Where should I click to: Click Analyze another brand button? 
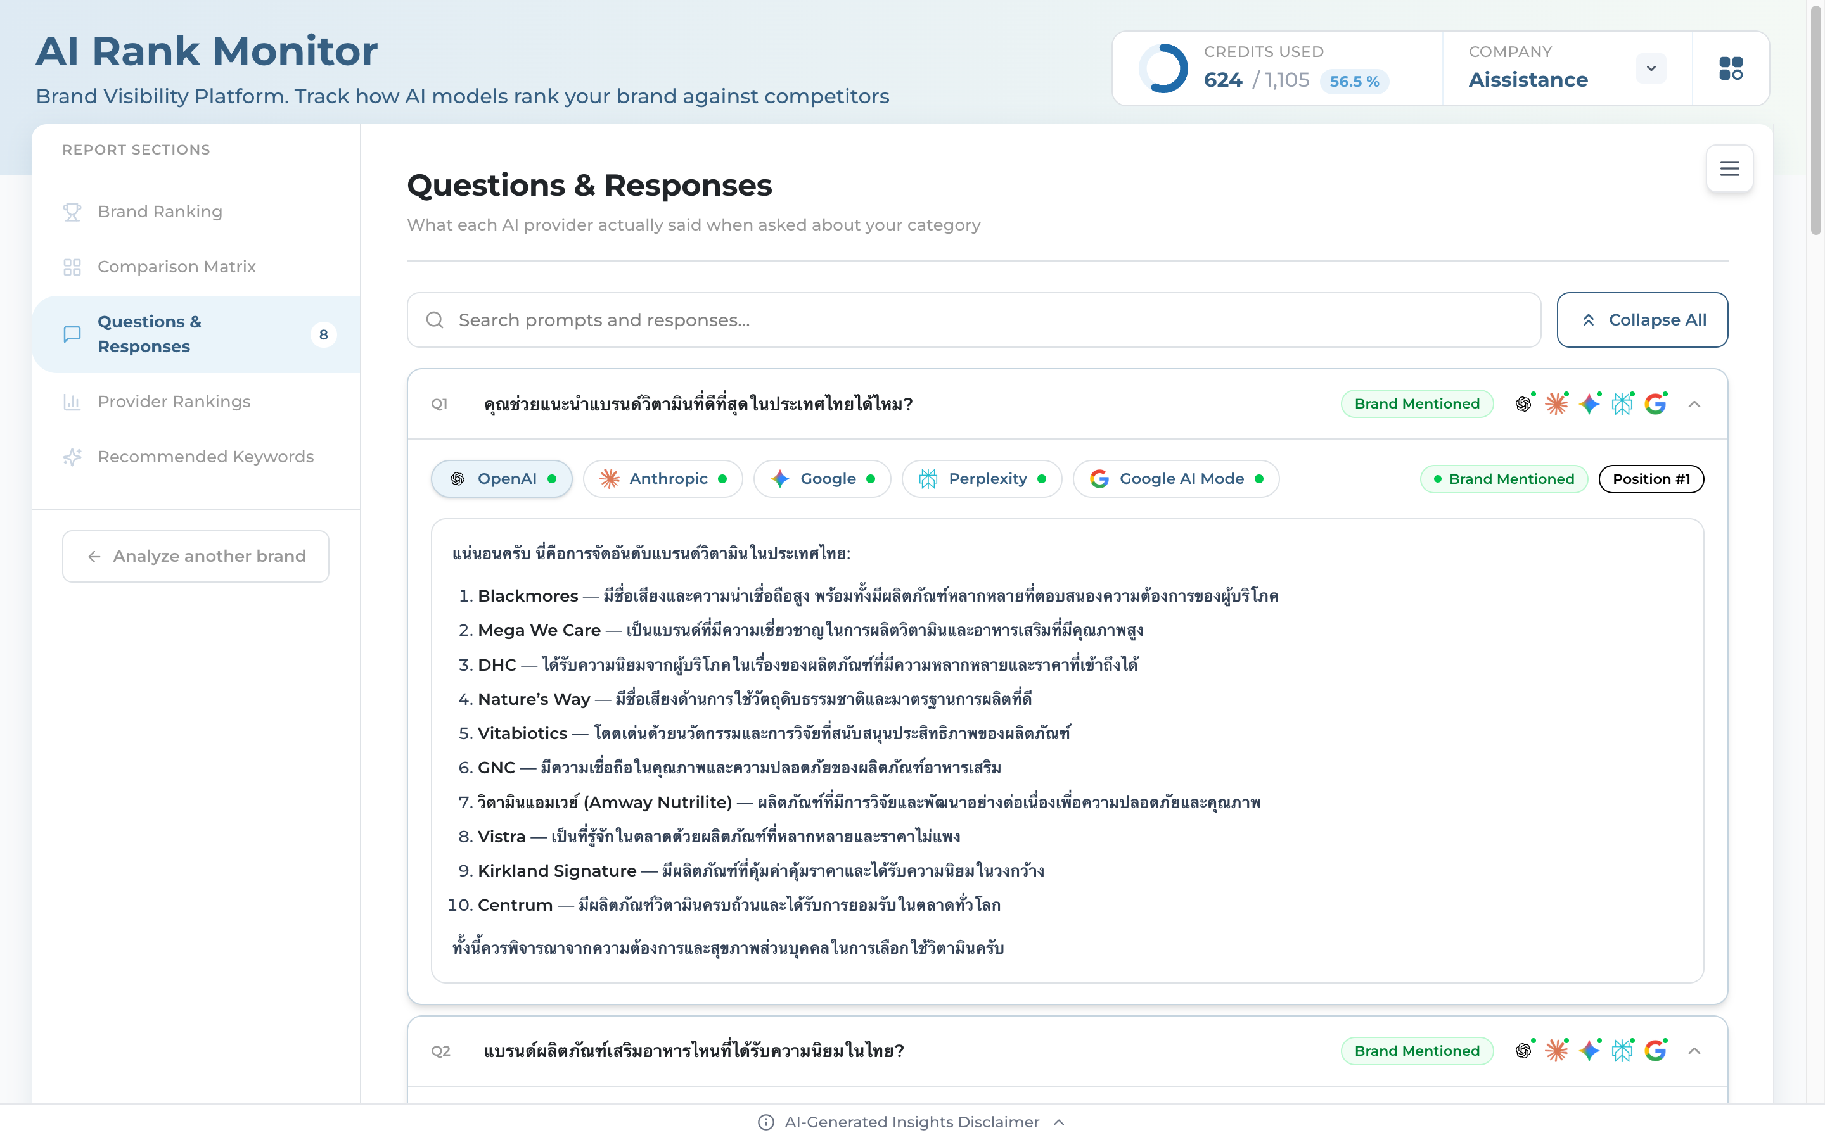195,557
